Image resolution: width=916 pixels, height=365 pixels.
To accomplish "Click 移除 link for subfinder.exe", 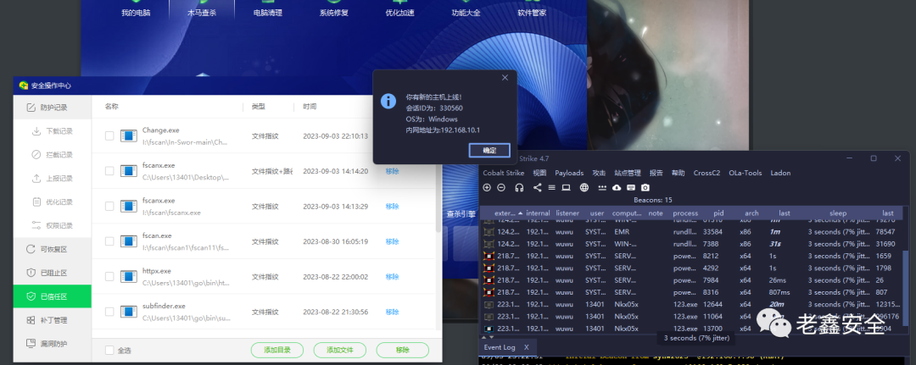I will (x=392, y=312).
